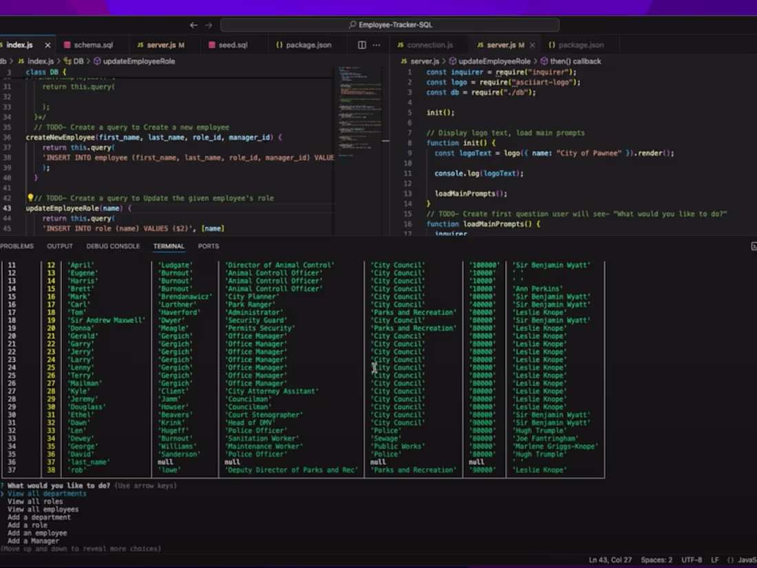This screenshot has height=568, width=757.
Task: Click updateEmployeeRole in right breadcrumb
Action: (489, 61)
